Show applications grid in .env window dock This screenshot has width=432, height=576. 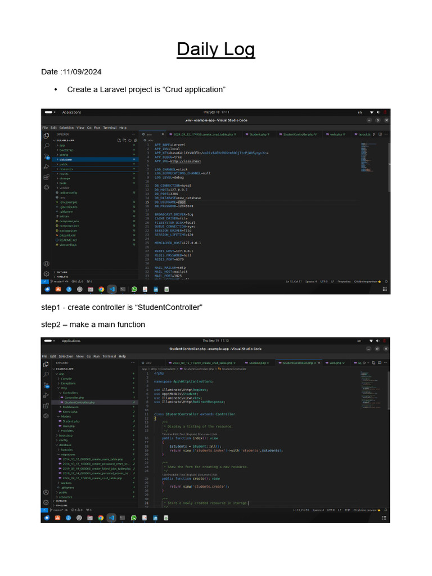tap(385, 290)
